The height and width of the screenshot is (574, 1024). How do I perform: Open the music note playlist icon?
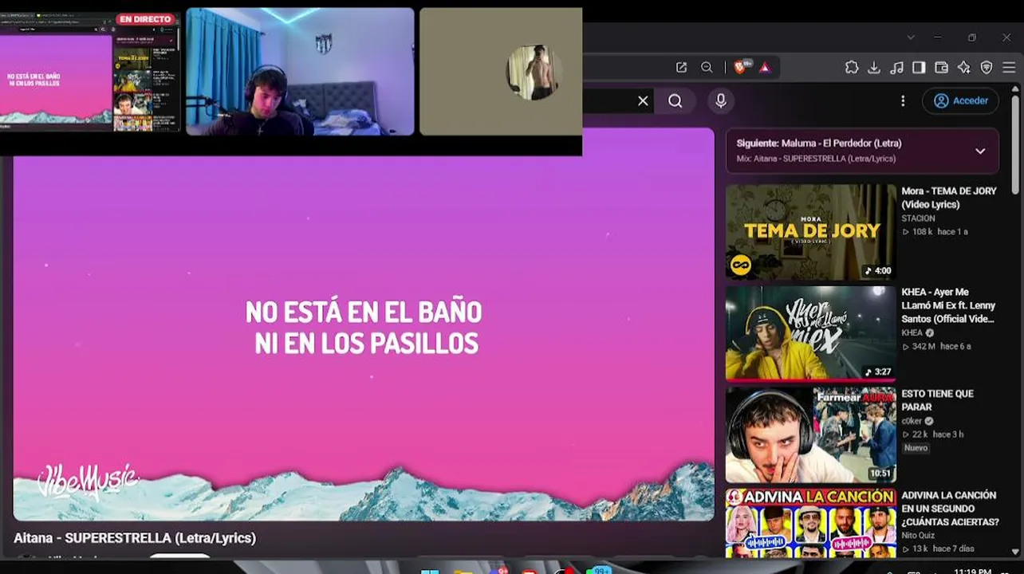(x=896, y=68)
